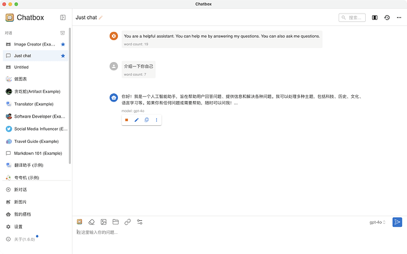The image size is (407, 254).
Task: Click the search field in the header
Action: pyautogui.click(x=352, y=18)
